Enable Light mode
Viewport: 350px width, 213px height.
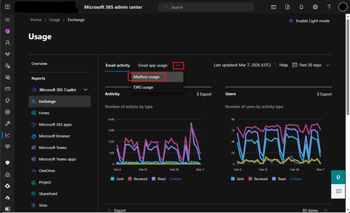click(309, 21)
